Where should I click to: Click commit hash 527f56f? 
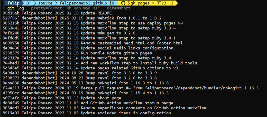tap(11, 18)
